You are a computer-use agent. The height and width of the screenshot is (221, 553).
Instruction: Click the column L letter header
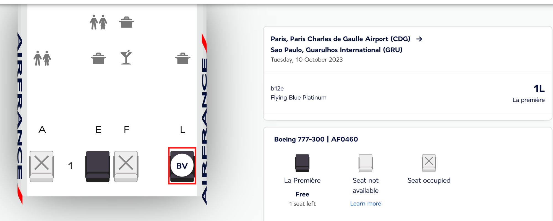183,129
